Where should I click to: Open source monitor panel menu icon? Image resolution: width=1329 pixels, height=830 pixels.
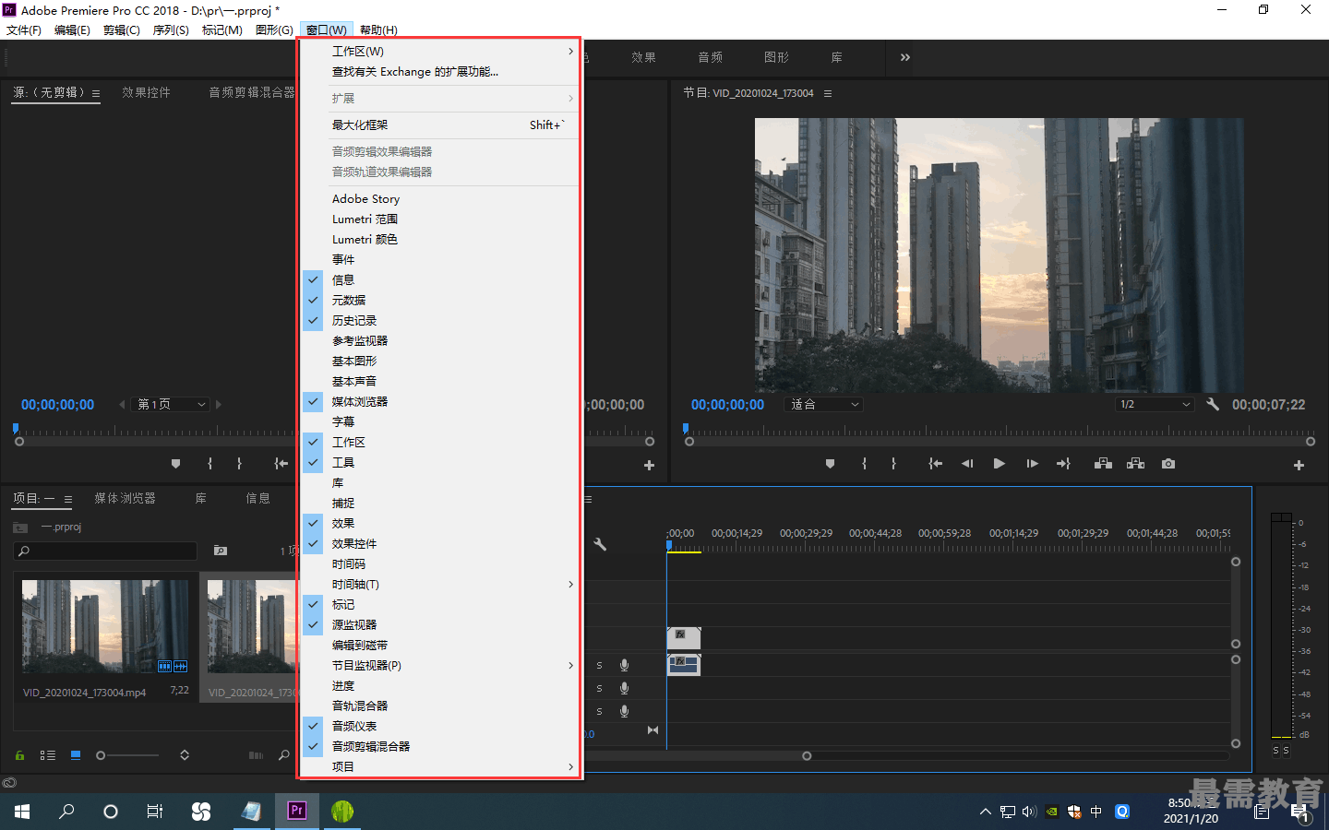point(96,93)
